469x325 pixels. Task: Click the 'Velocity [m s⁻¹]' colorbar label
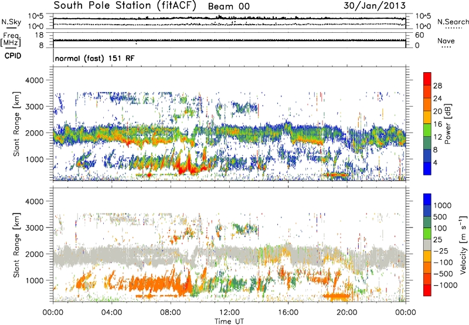click(463, 245)
